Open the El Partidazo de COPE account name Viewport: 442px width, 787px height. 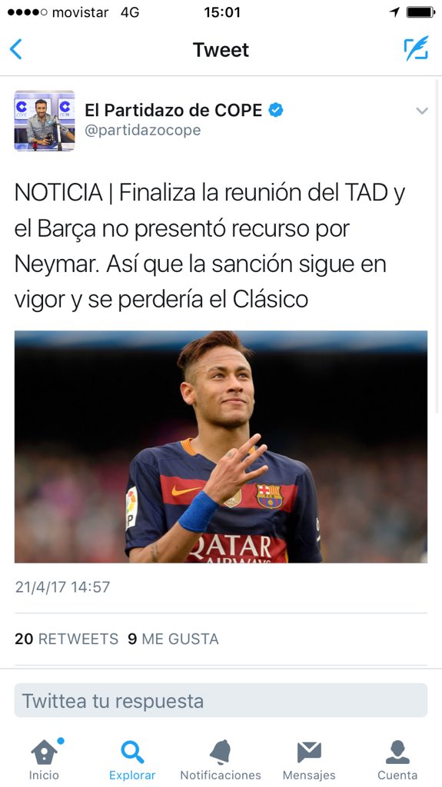173,110
